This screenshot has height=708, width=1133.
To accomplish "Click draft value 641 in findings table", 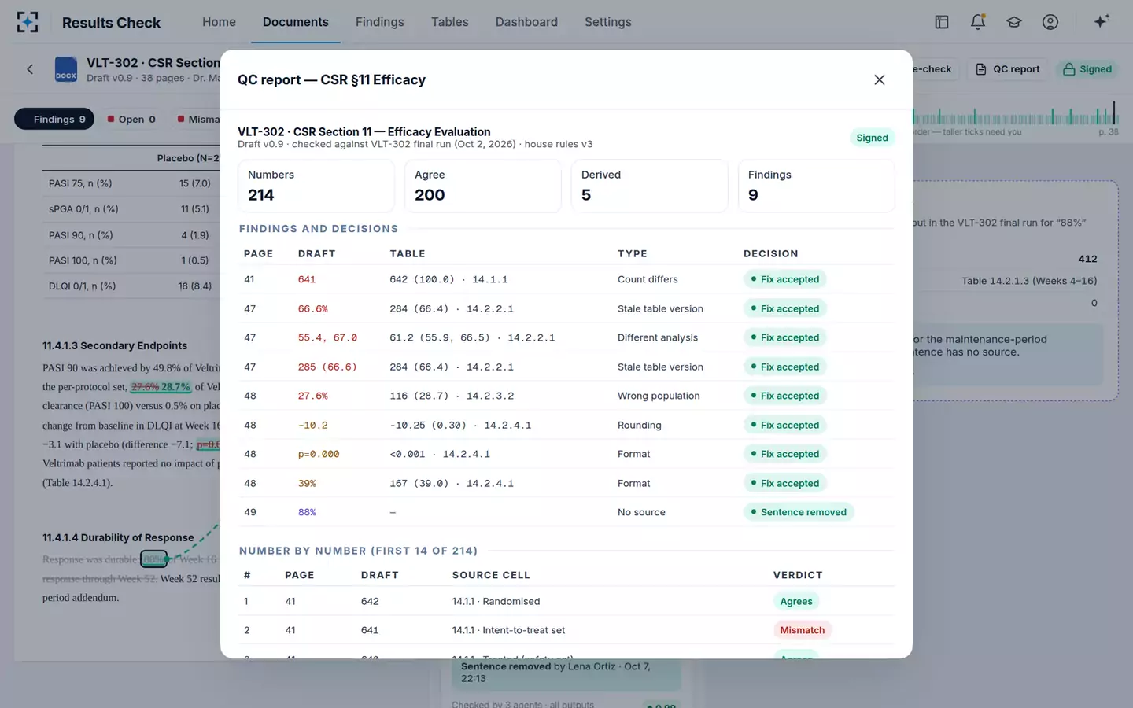I will click(x=307, y=279).
